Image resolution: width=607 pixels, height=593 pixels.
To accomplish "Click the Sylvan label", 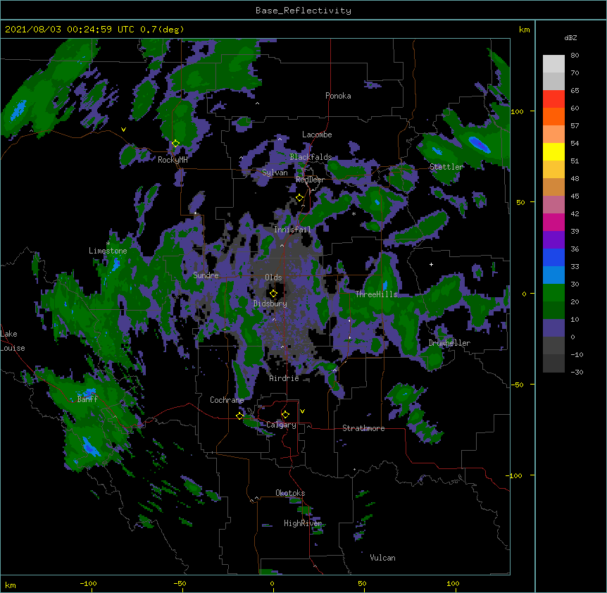I will (275, 173).
